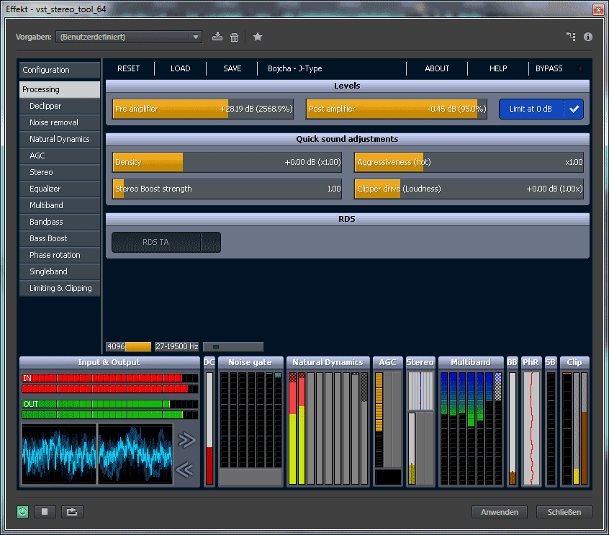The height and width of the screenshot is (535, 609).
Task: Adjust the Post amplifier slider
Action: [x=396, y=109]
